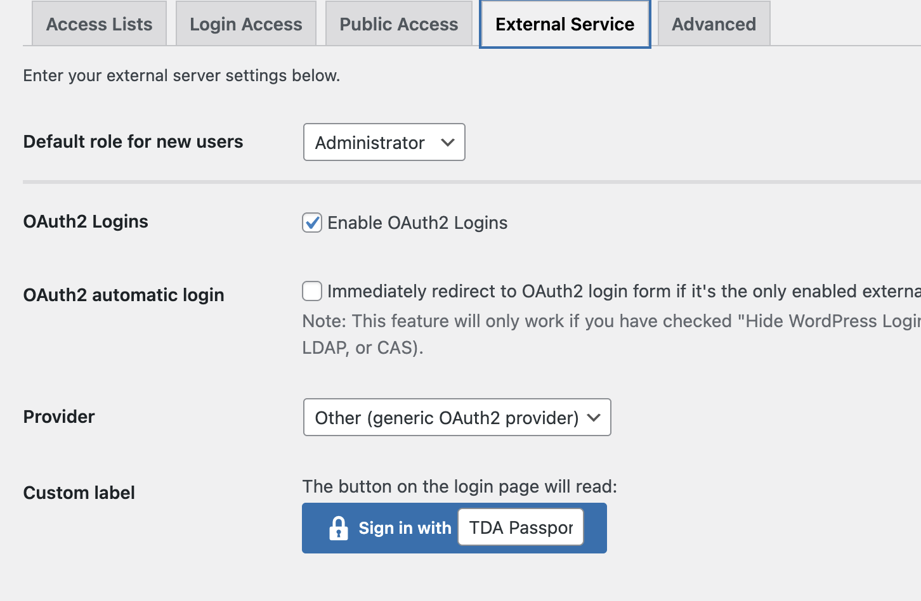Click the "Enter your external server settings" text
Screen dimensions: 921x601
(x=181, y=75)
